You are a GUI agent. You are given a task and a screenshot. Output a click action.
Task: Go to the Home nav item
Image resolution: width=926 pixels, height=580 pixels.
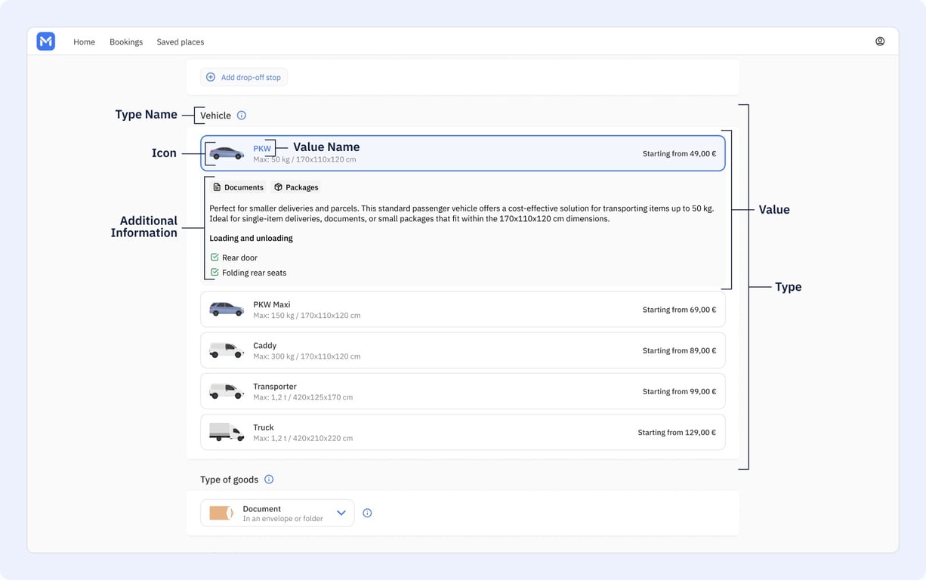coord(84,42)
